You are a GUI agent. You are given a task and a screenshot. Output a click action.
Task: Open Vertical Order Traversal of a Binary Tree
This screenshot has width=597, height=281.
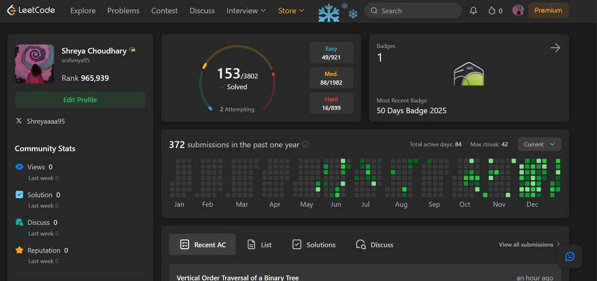click(x=238, y=278)
